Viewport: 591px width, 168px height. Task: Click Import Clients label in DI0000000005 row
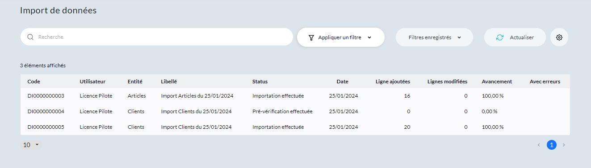coord(196,127)
